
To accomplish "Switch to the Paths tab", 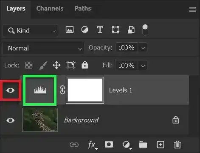I will (x=83, y=8).
